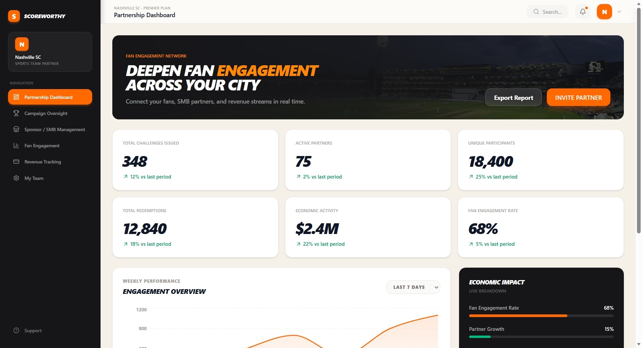Screen dimensions: 642x348
Task: Open the Partnership Dashboard nav item
Action: coord(50,97)
